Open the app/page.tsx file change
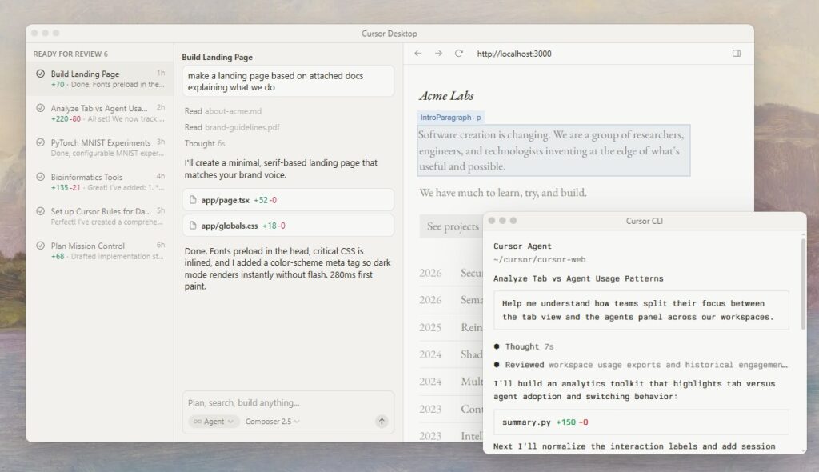Viewport: 819px width, 472px height. click(x=288, y=200)
